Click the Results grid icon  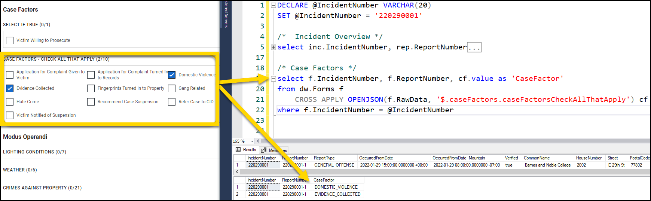(238, 150)
